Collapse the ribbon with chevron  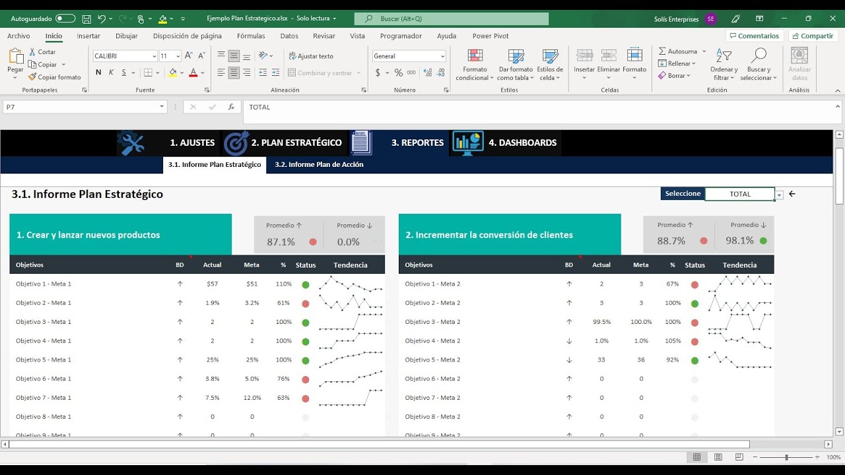tap(837, 90)
